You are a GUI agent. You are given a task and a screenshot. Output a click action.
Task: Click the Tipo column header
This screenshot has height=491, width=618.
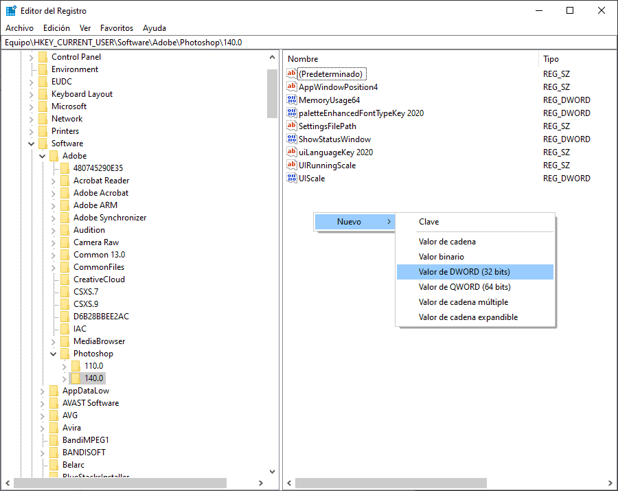(577, 59)
